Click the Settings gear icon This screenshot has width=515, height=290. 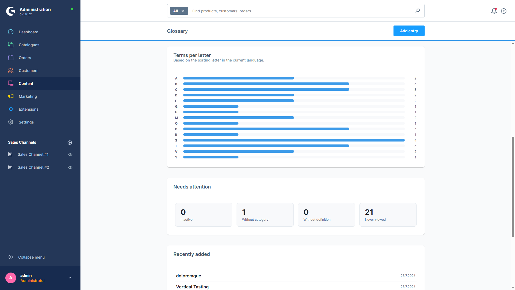click(11, 122)
